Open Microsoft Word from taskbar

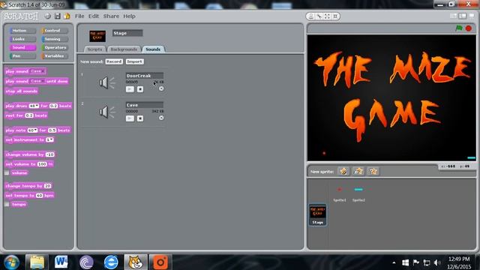pyautogui.click(x=61, y=262)
